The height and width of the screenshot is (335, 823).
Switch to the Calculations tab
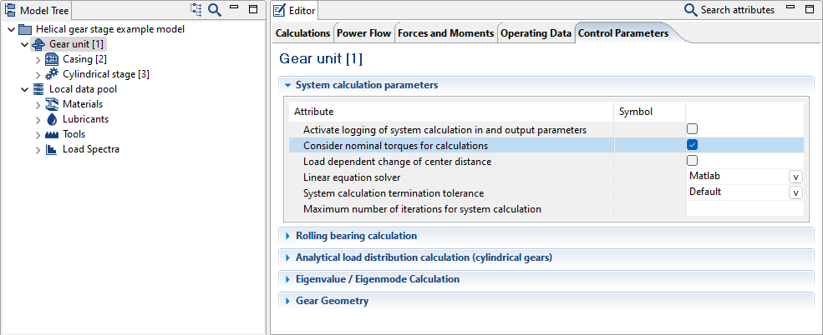tap(302, 33)
